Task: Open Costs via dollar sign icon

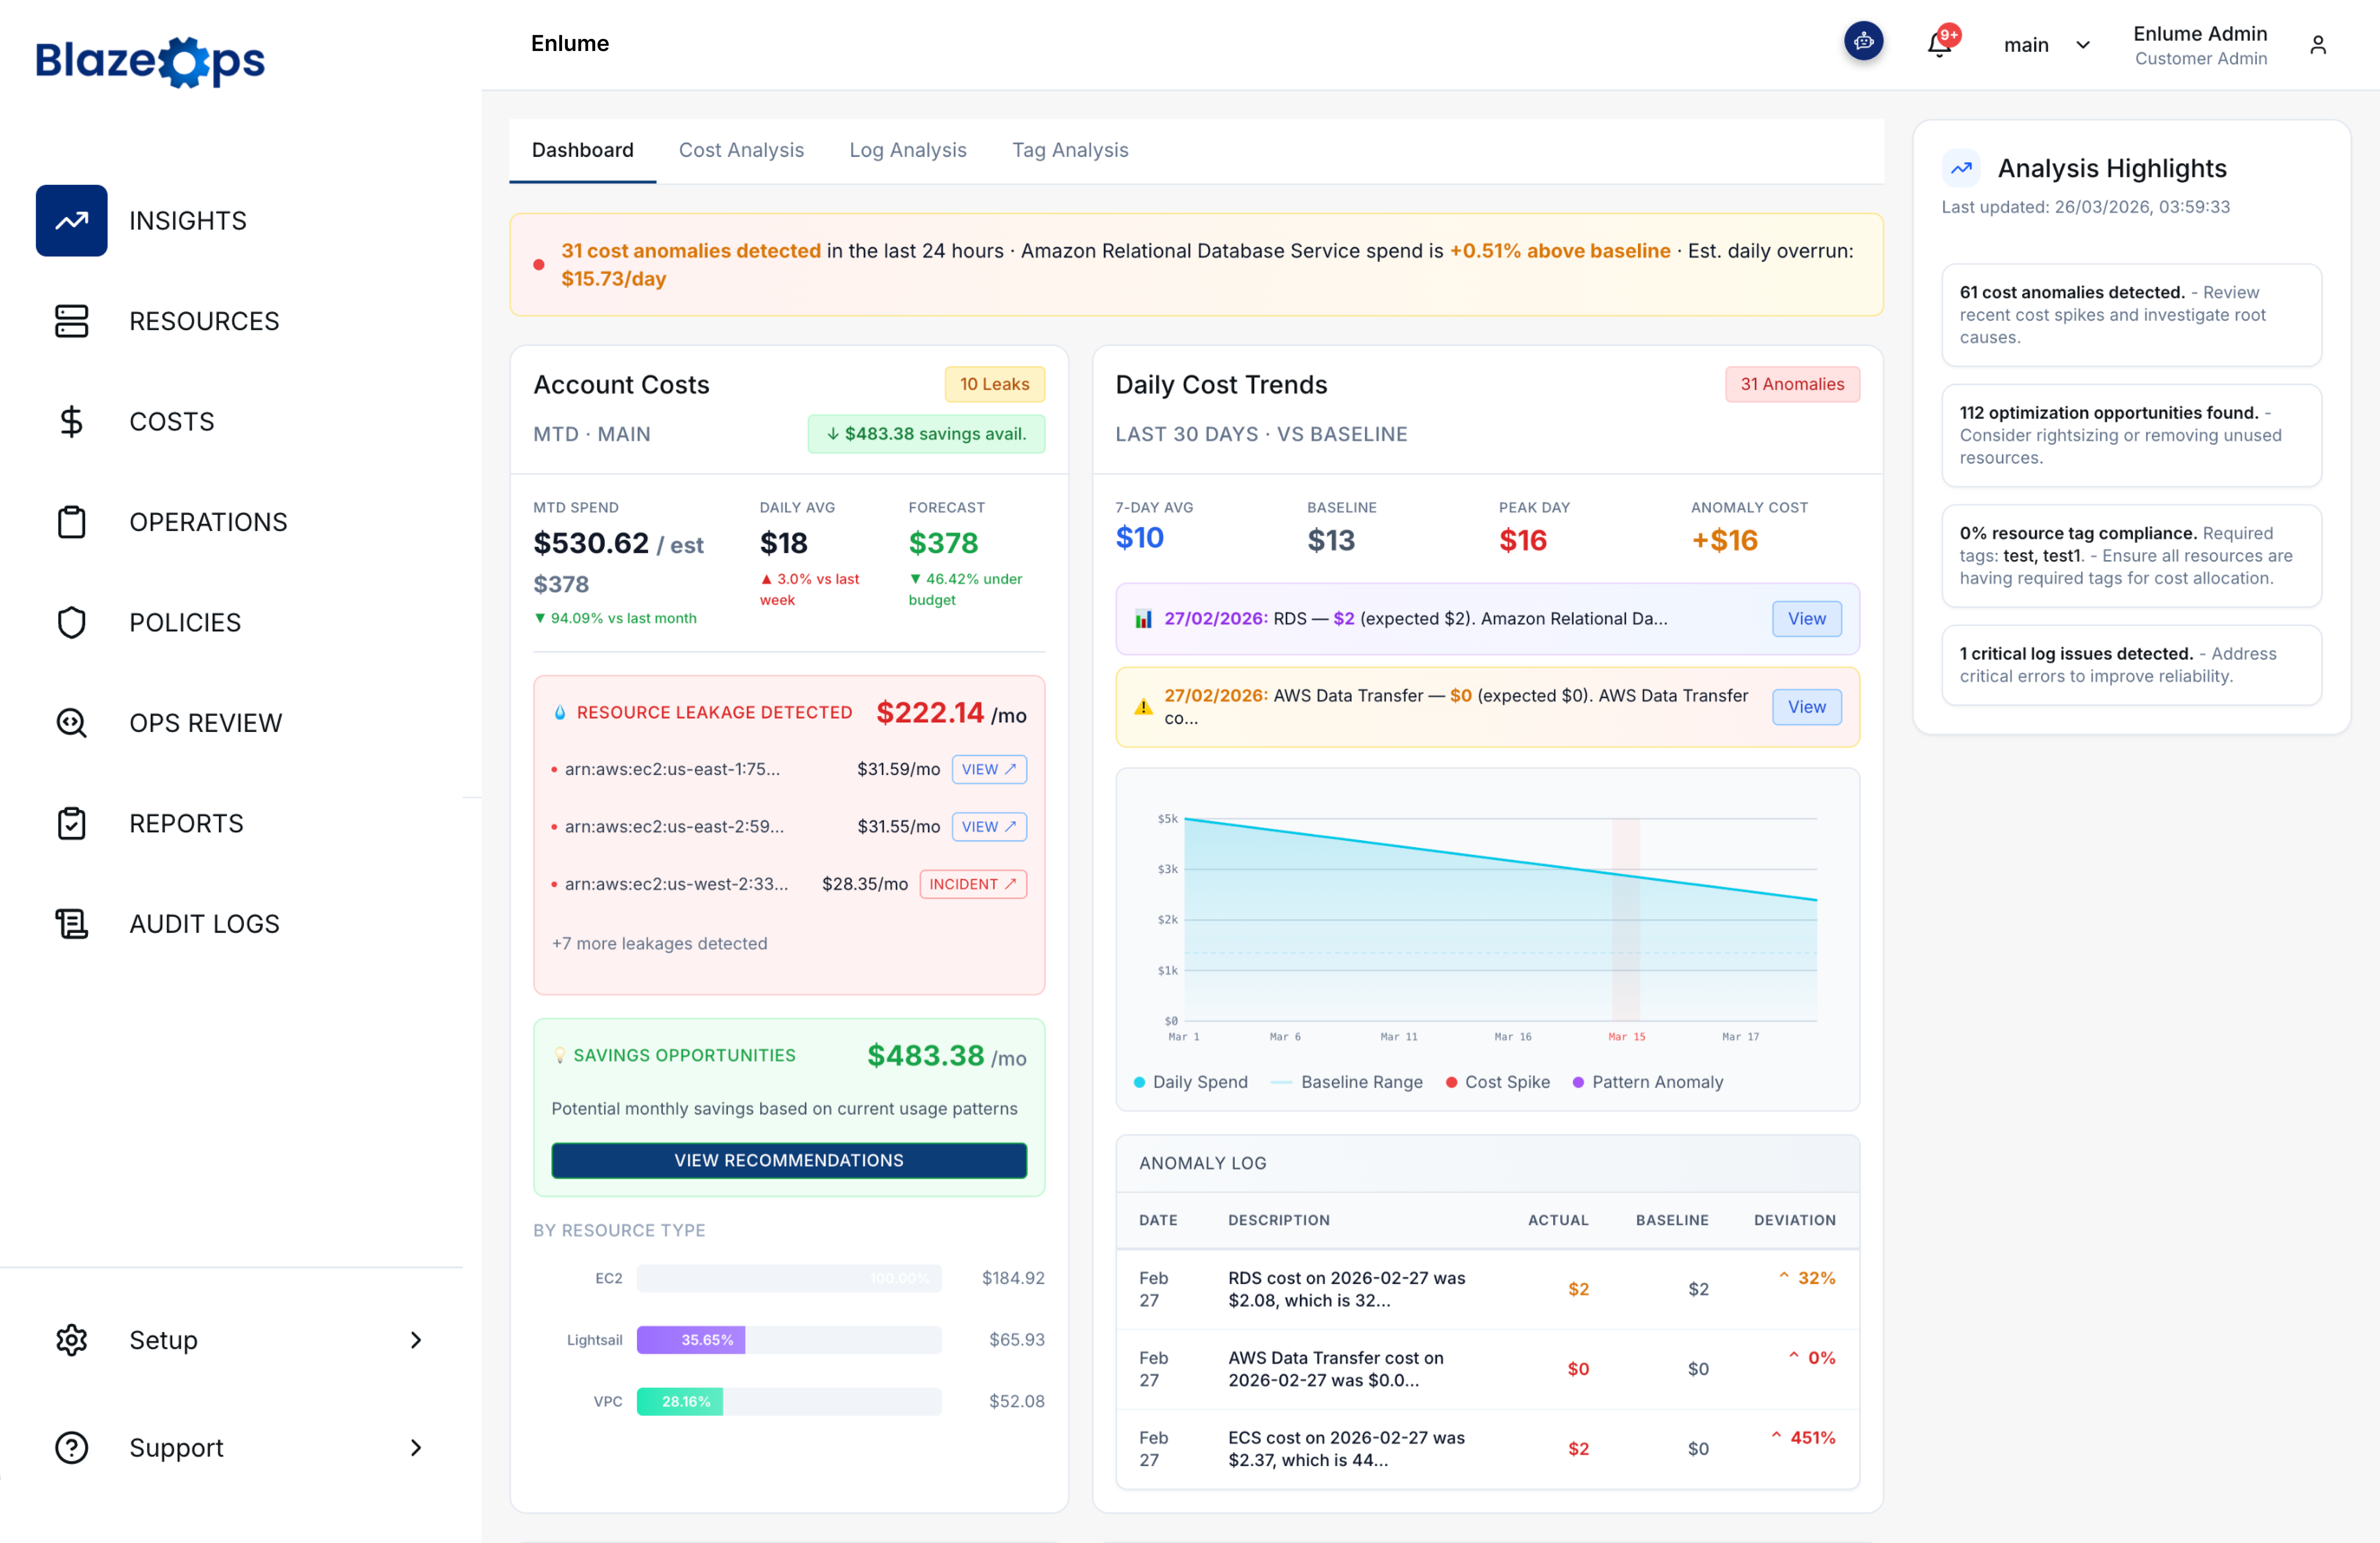Action: (71, 421)
